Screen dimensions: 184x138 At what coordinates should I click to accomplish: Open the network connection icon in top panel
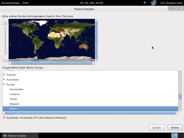[x=154, y=3]
